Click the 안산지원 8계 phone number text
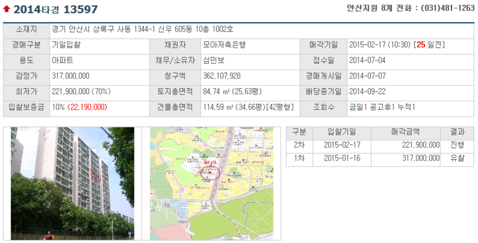 coord(411,8)
